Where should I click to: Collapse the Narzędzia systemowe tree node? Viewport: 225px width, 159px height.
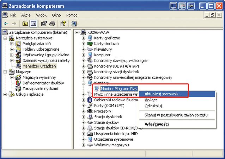(x=5, y=38)
